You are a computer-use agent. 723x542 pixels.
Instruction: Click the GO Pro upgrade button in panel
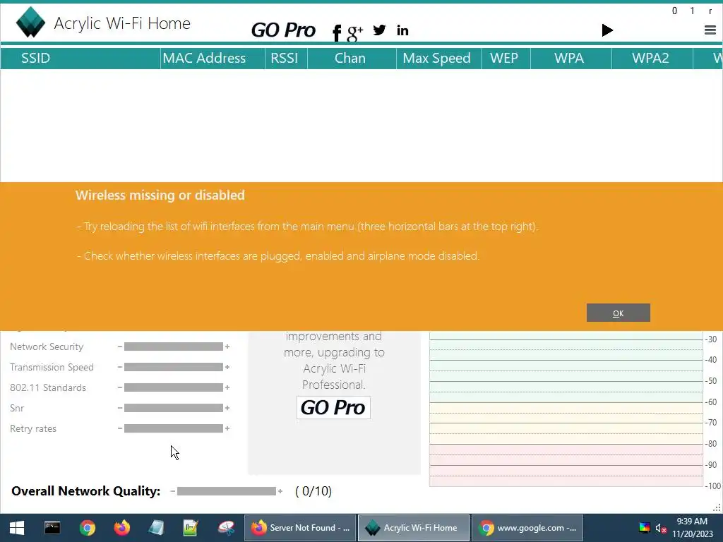[333, 407]
